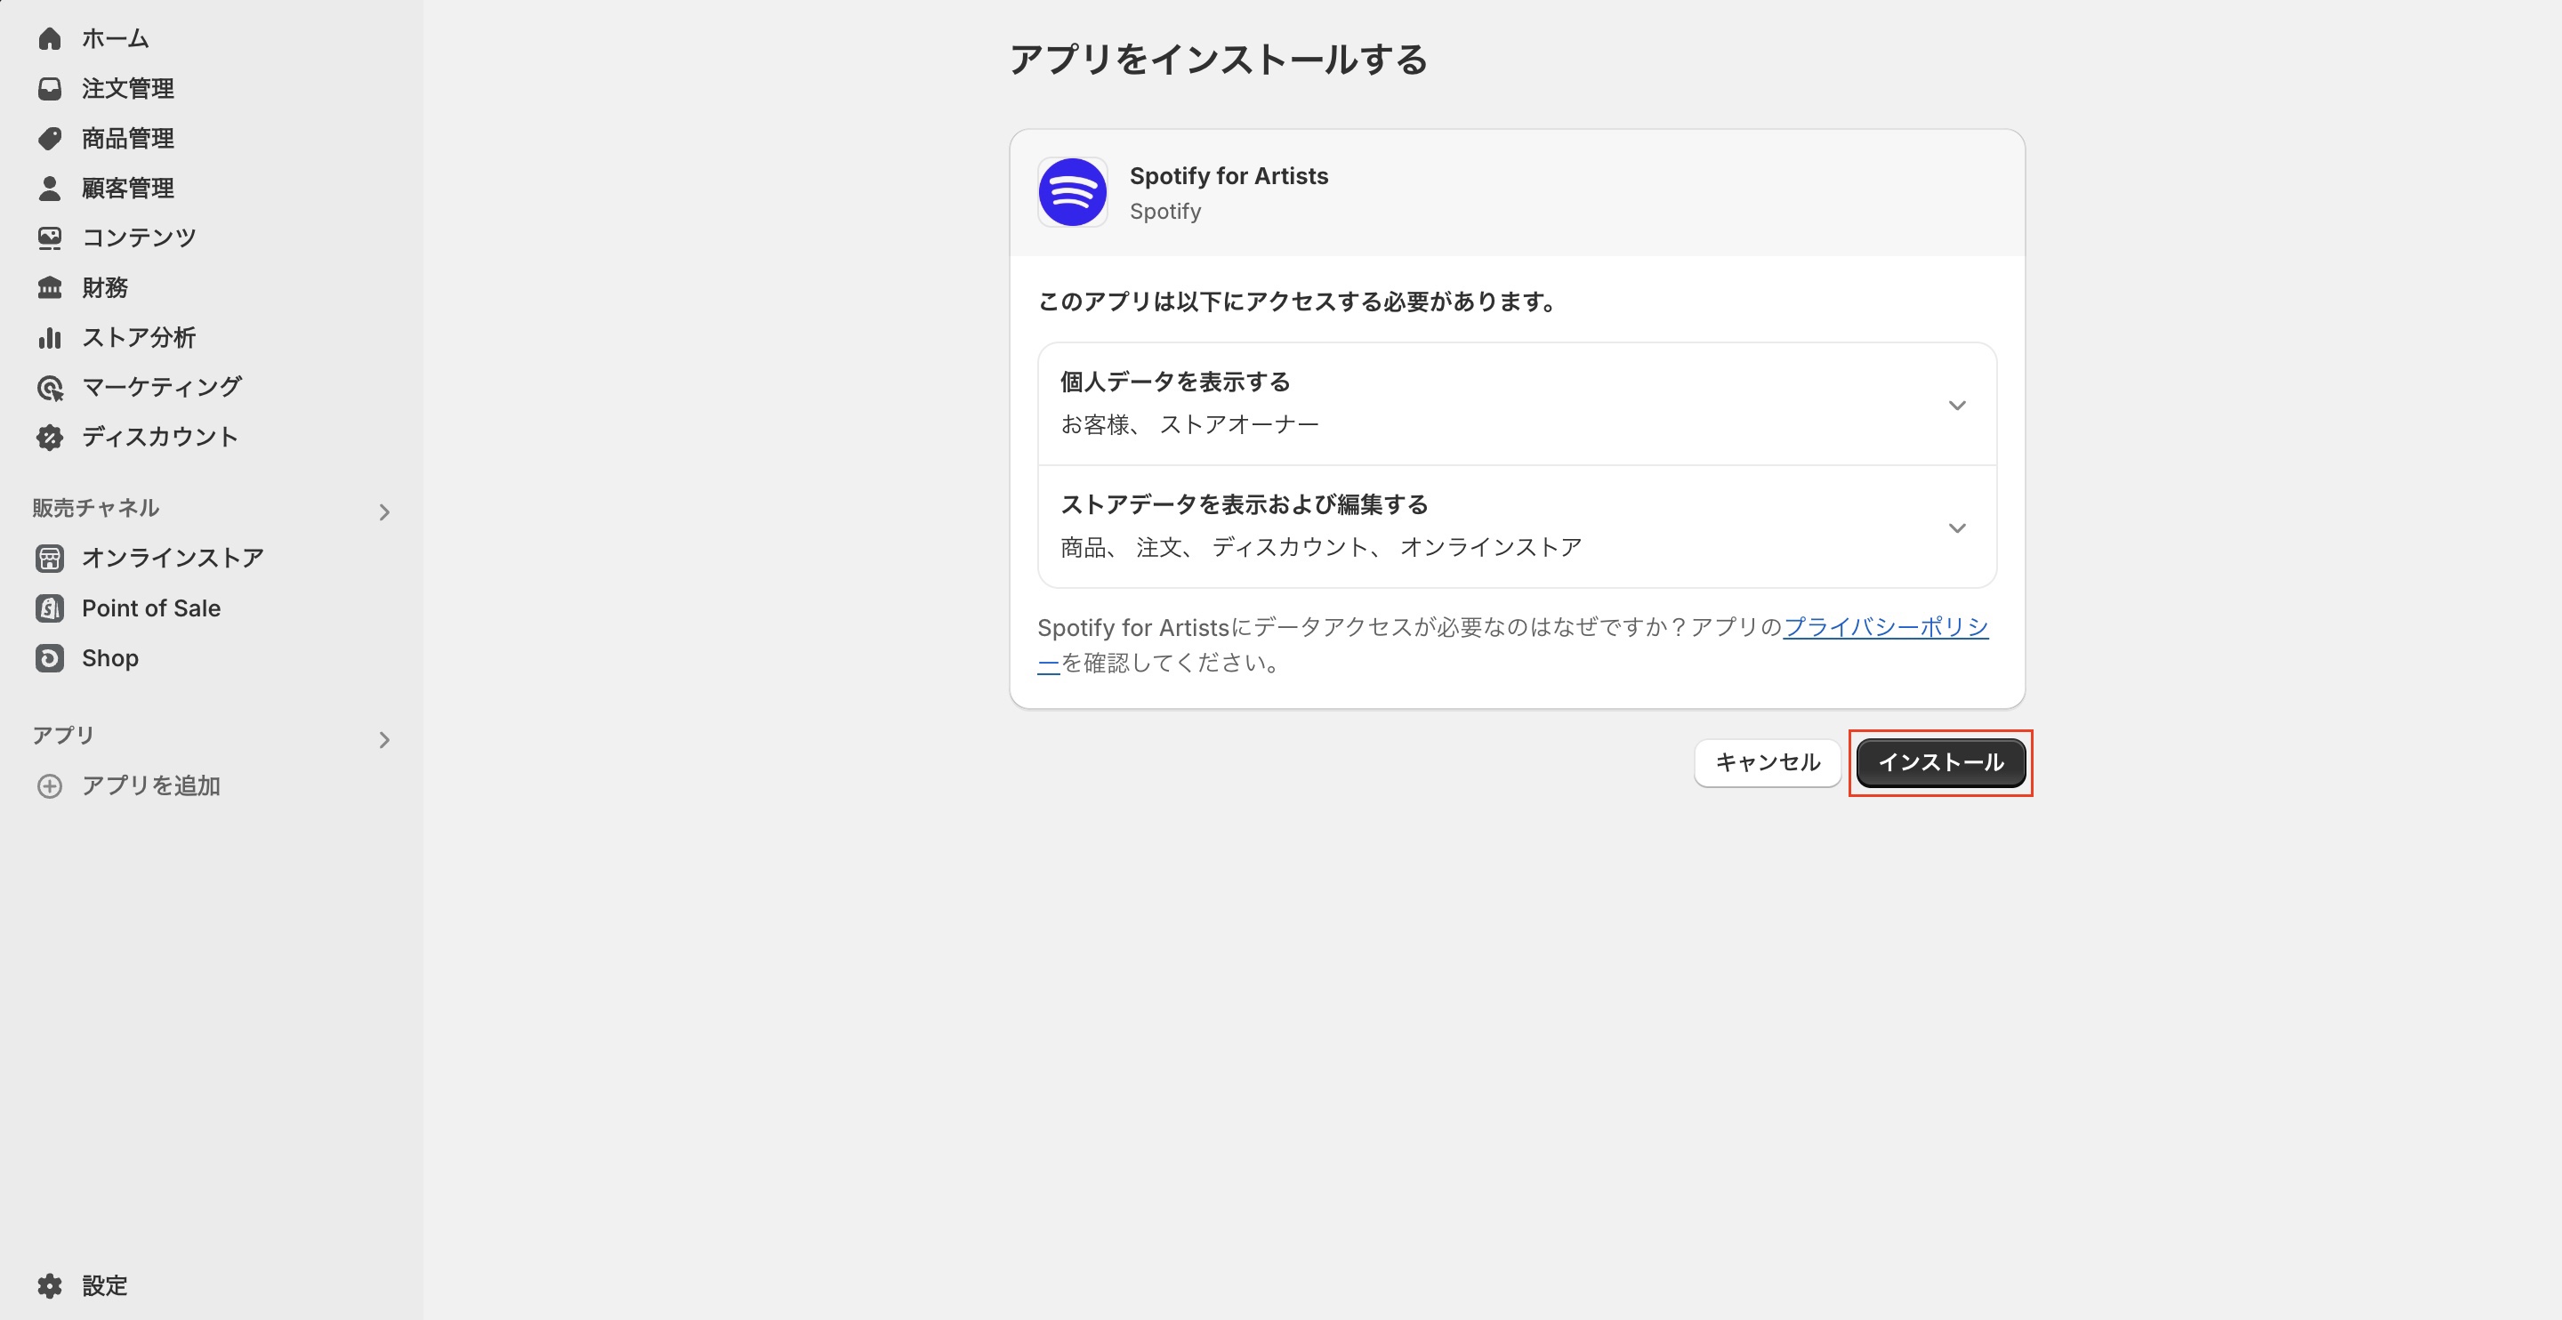Open the プライバシーポリシー link
Viewport: 2562px width, 1320px height.
tap(1885, 627)
